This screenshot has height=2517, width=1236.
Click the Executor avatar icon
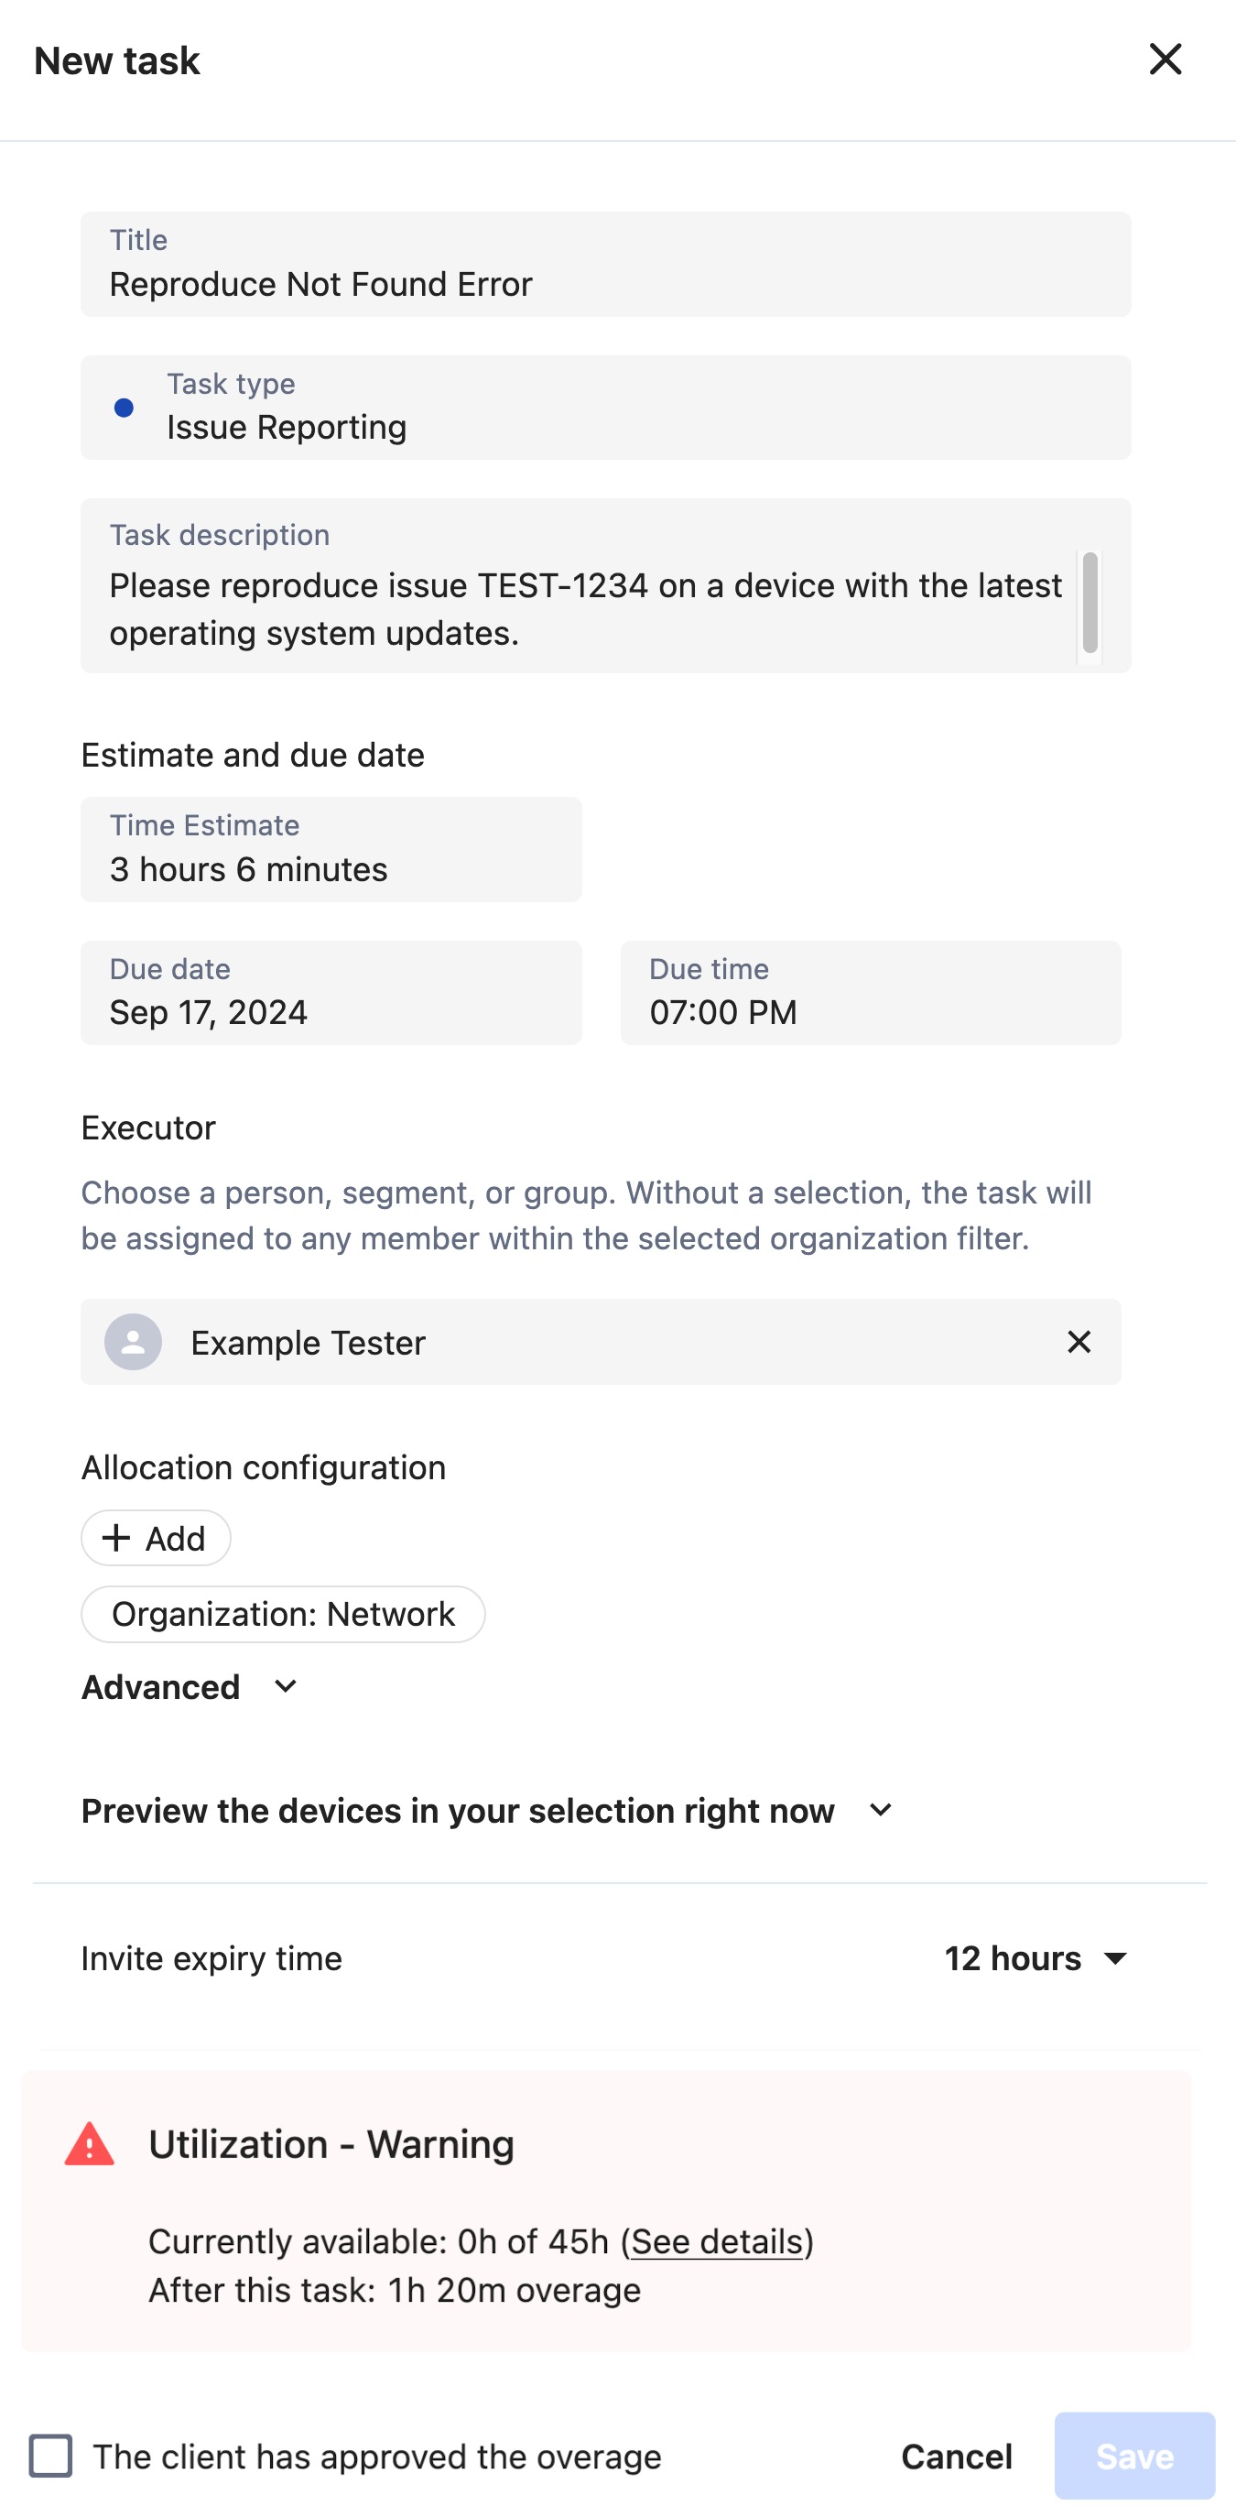(x=132, y=1342)
